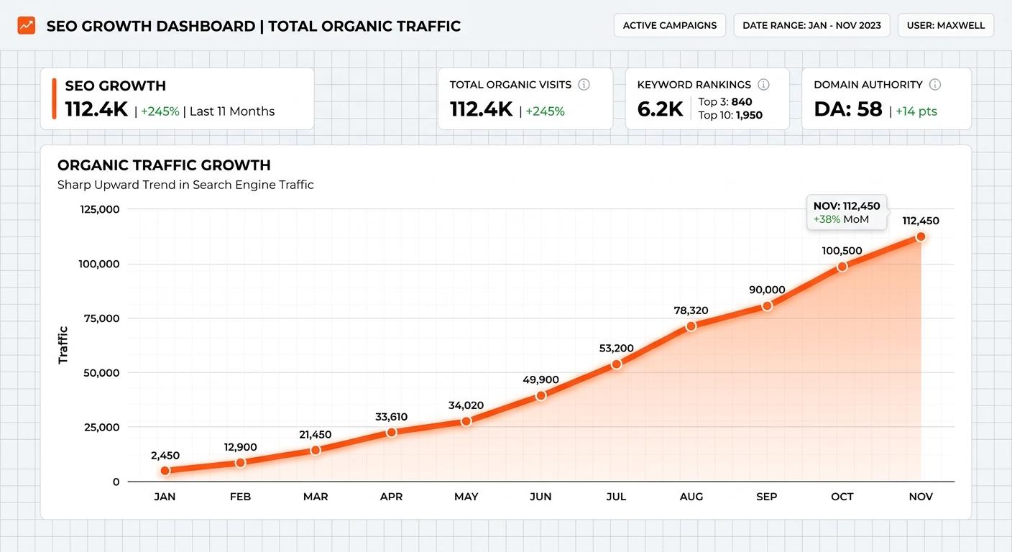Select the November data point marker

921,236
